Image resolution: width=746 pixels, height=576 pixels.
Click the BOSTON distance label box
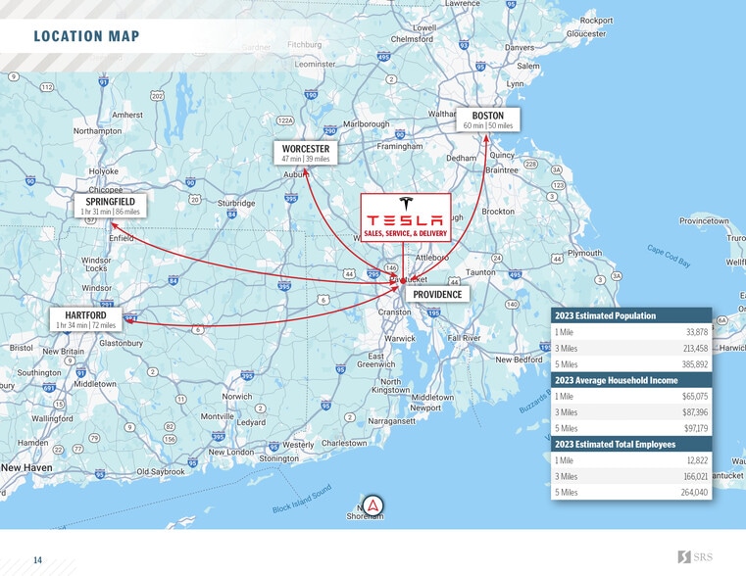(x=487, y=120)
